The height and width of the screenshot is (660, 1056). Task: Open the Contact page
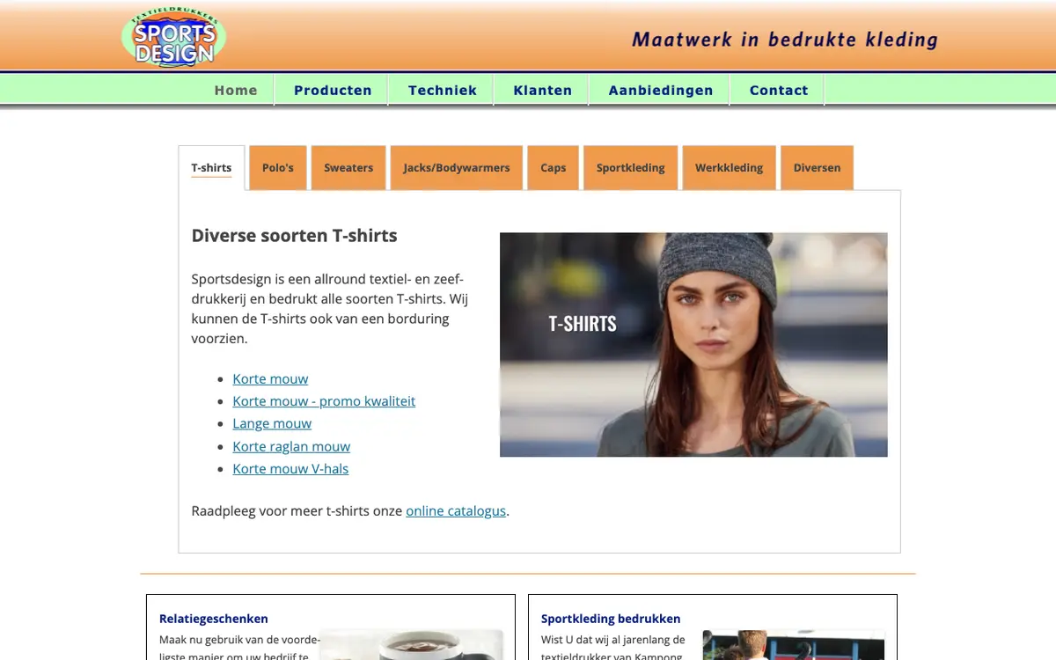click(779, 90)
